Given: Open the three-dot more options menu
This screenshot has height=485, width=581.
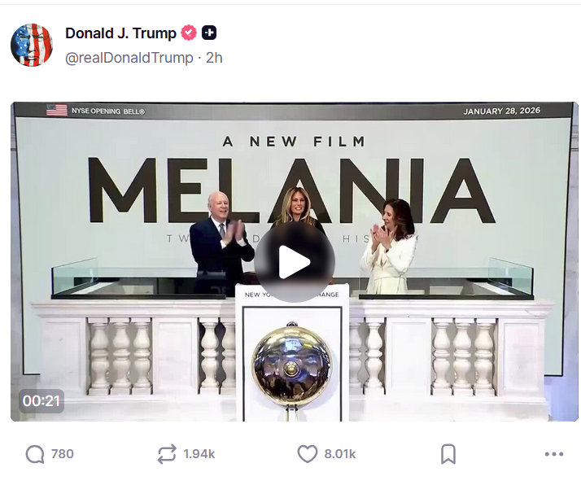Looking at the screenshot, I should click(554, 454).
